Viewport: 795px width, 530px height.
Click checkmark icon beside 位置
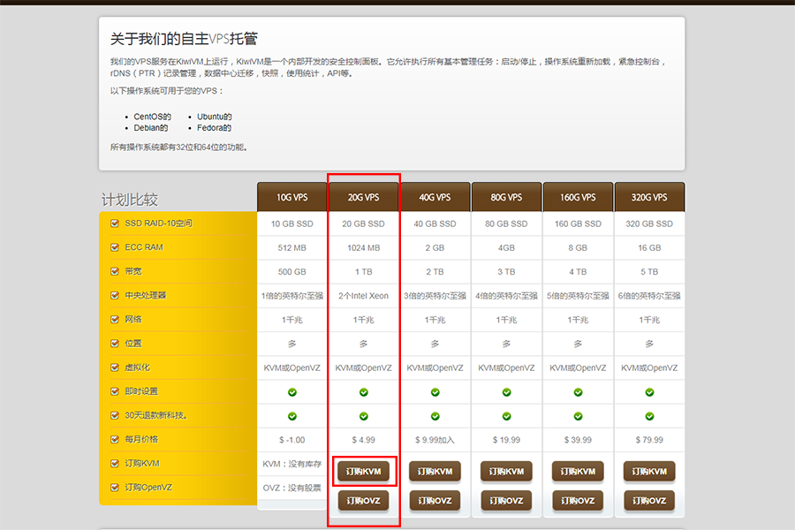(115, 344)
